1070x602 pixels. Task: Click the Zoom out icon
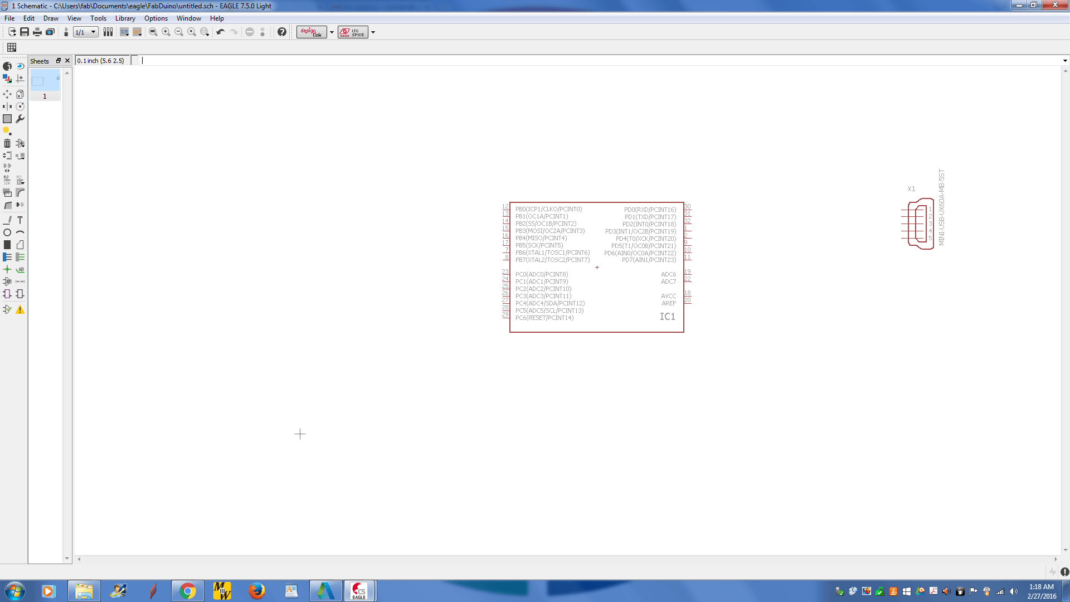coord(179,32)
